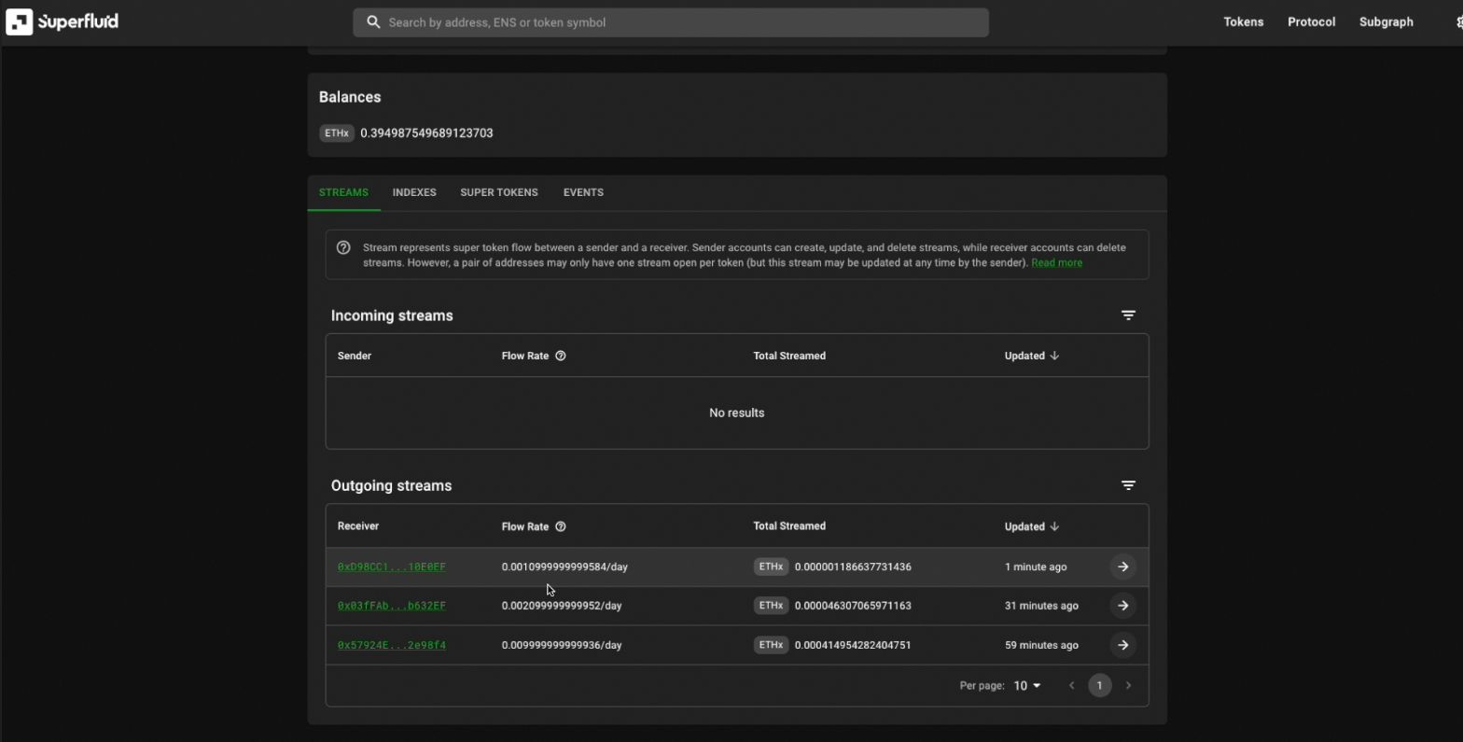Click the search magnifier icon
Screen dimensions: 1463x742
coord(373,22)
